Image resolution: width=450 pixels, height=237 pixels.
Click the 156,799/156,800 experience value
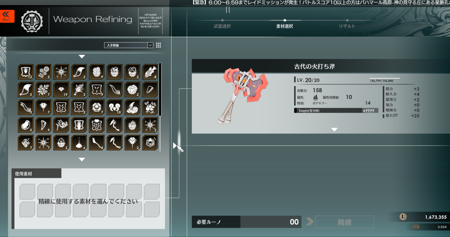coord(381,81)
